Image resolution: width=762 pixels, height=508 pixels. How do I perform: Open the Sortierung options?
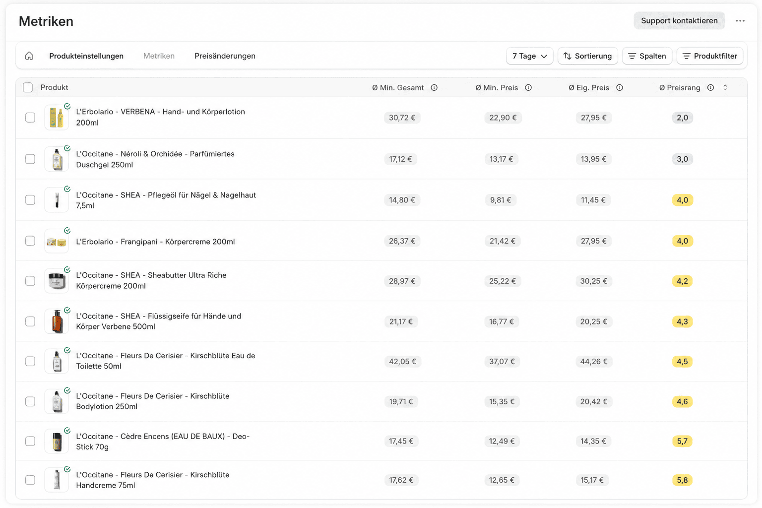click(x=588, y=56)
